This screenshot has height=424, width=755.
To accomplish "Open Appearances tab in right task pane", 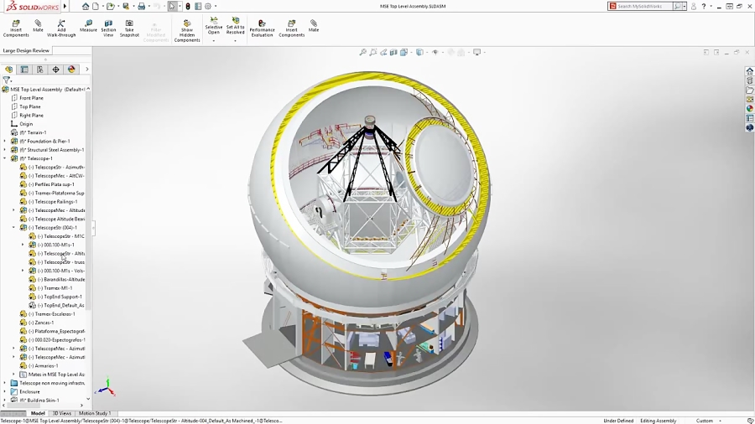I will (x=750, y=108).
